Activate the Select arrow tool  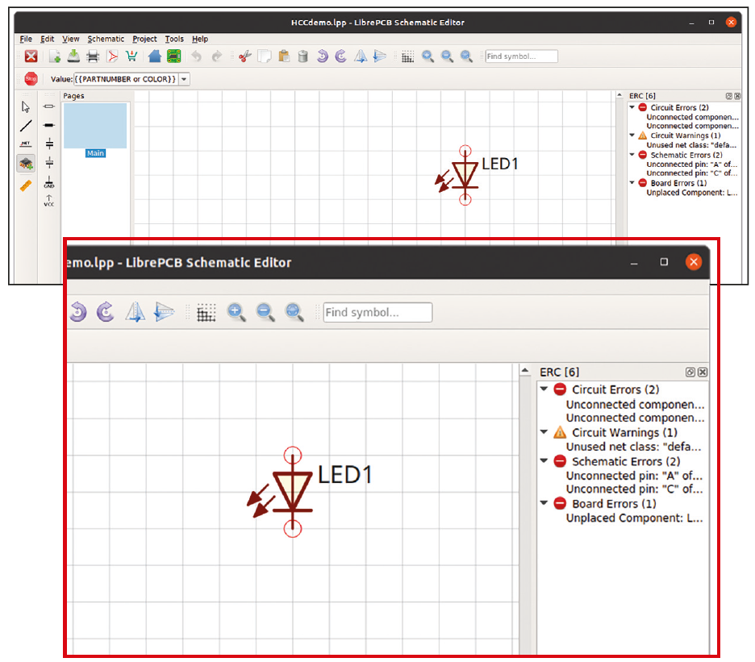(x=26, y=106)
